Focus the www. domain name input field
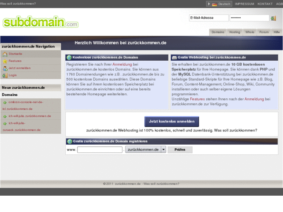 tap(100, 150)
